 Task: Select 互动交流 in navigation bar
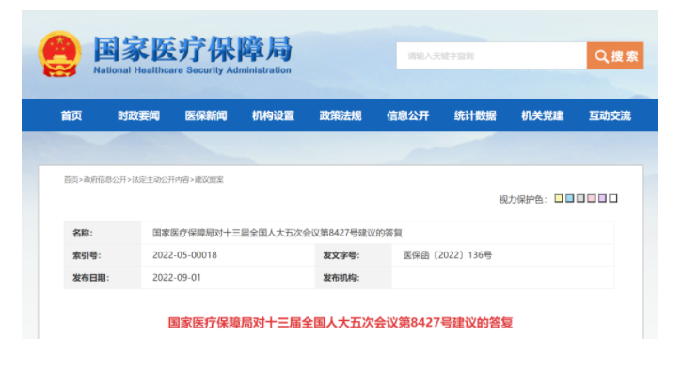[610, 115]
